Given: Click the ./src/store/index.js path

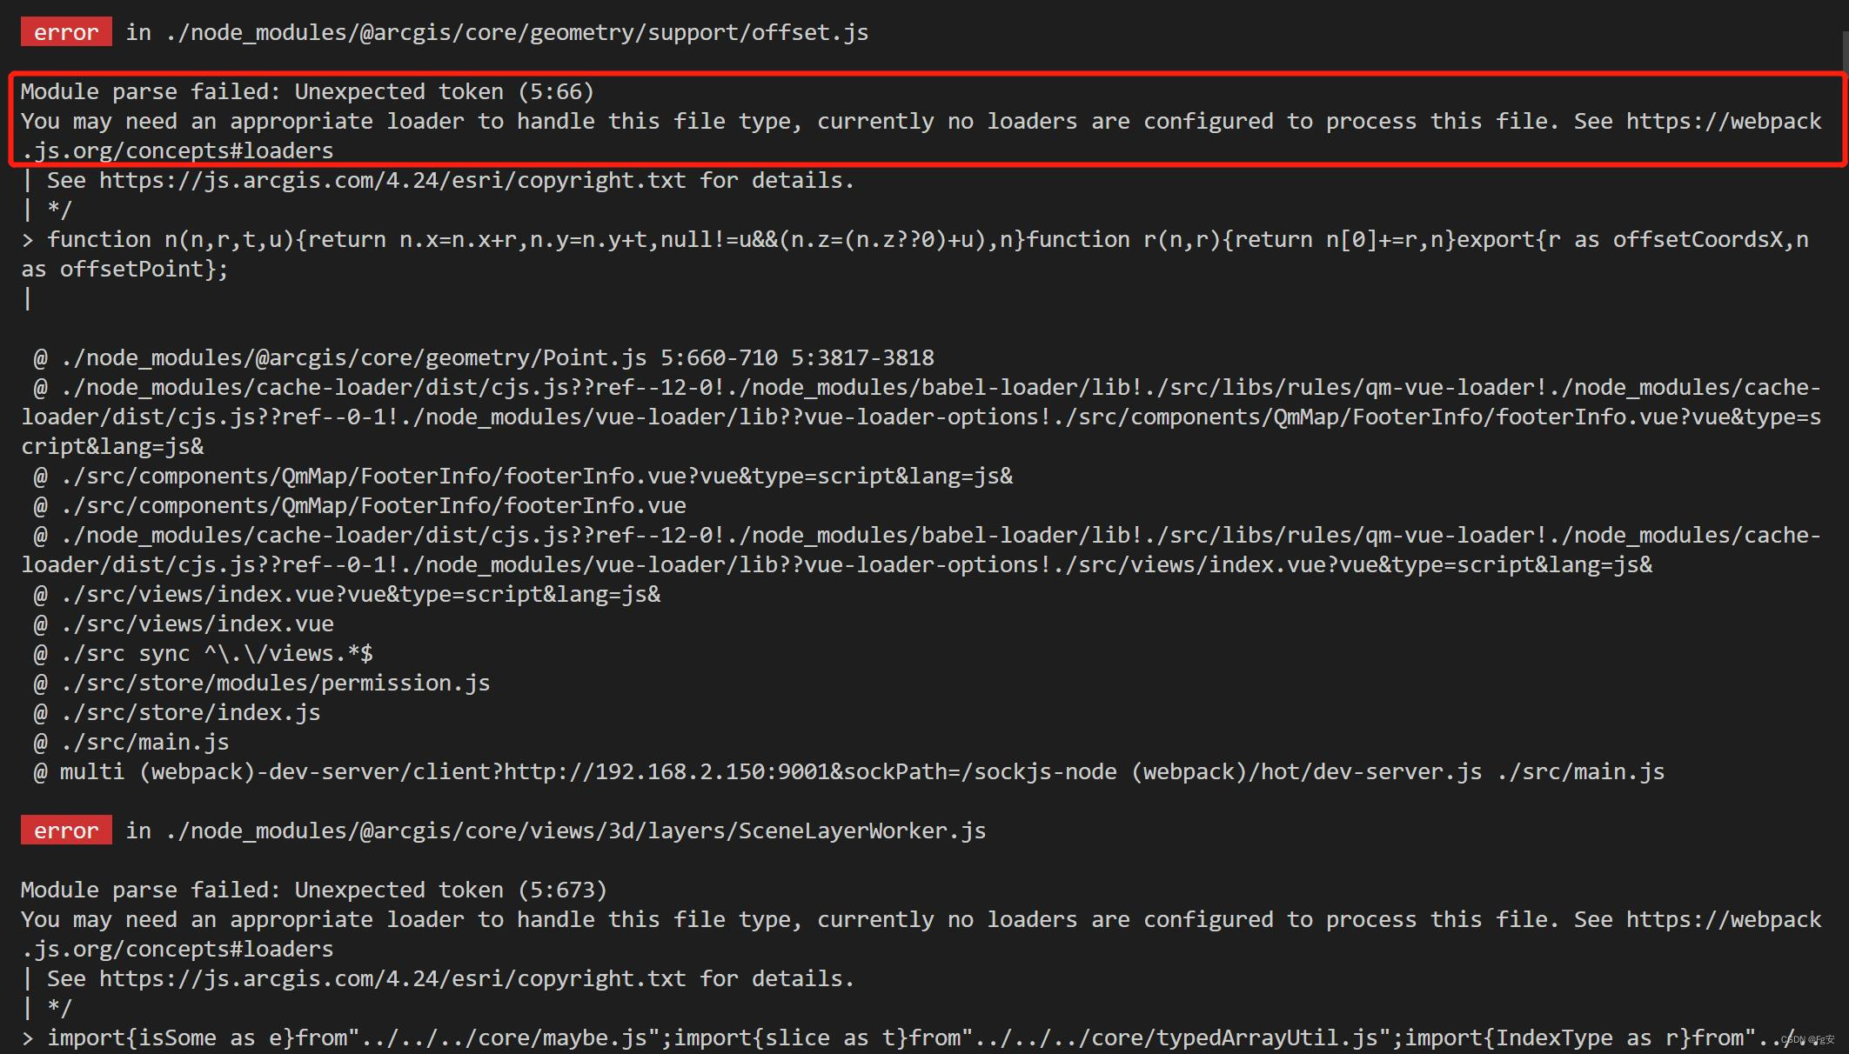Looking at the screenshot, I should 190,711.
